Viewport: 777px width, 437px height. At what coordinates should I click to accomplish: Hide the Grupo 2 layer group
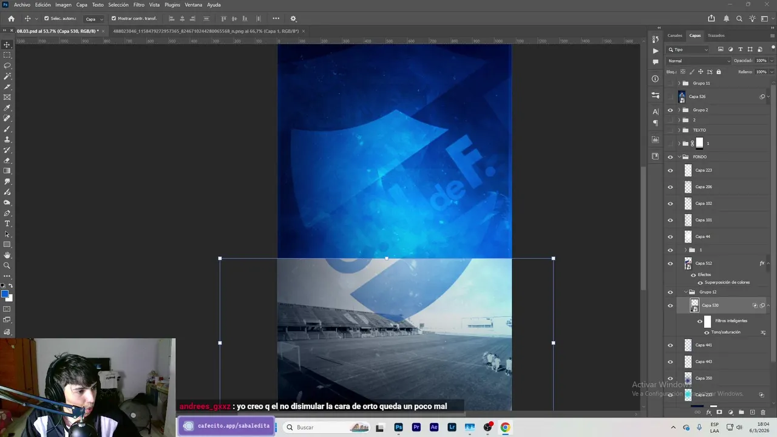(670, 110)
